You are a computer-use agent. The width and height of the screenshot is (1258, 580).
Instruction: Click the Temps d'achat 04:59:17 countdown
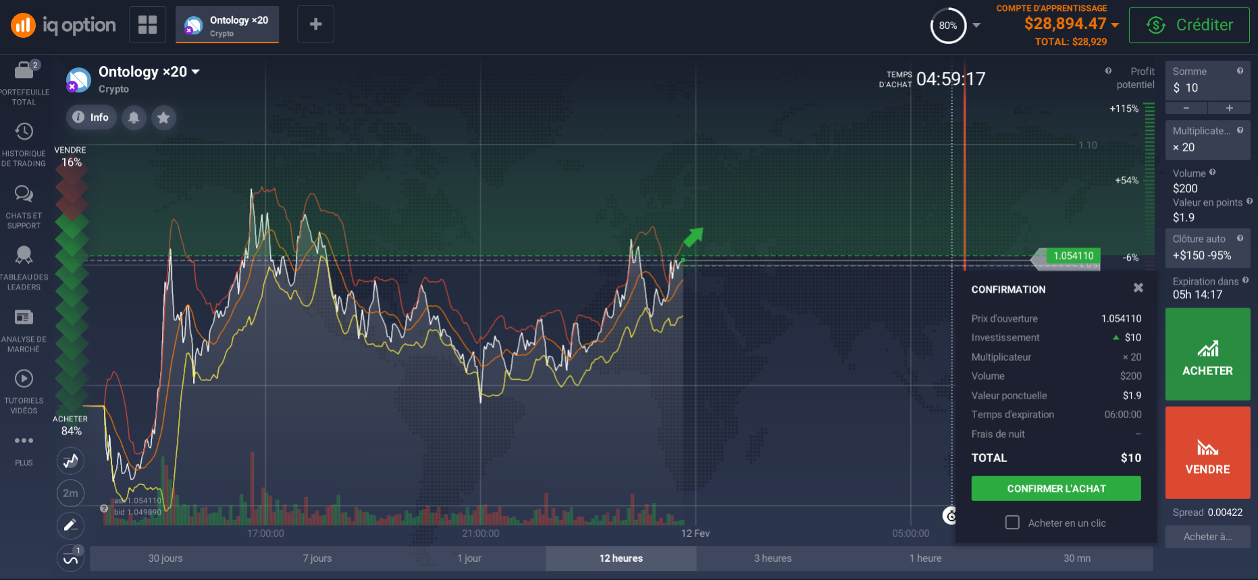(x=932, y=80)
